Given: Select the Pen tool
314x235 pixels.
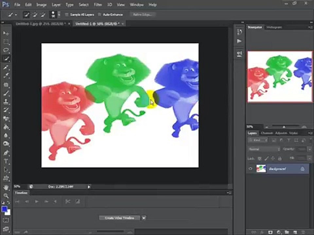Looking at the screenshot, I should click(6, 153).
